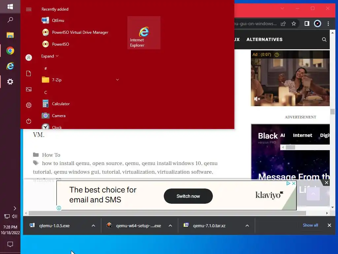This screenshot has width=338, height=254.
Task: Close the Klaviyo banner ad
Action: (293, 183)
